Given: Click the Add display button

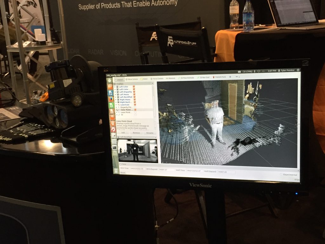Looking at the screenshot, I should click(123, 132).
